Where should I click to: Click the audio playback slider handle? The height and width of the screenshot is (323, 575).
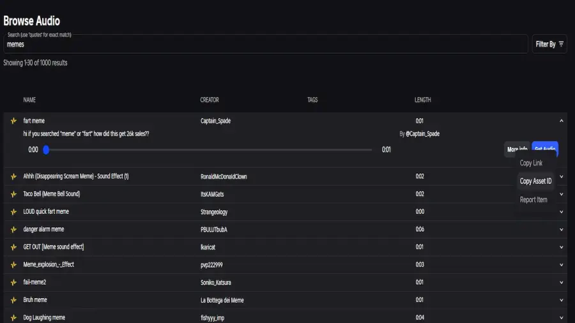(46, 150)
